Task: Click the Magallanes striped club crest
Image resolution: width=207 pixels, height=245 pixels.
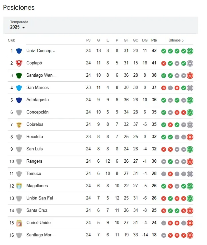Action: coord(19,186)
